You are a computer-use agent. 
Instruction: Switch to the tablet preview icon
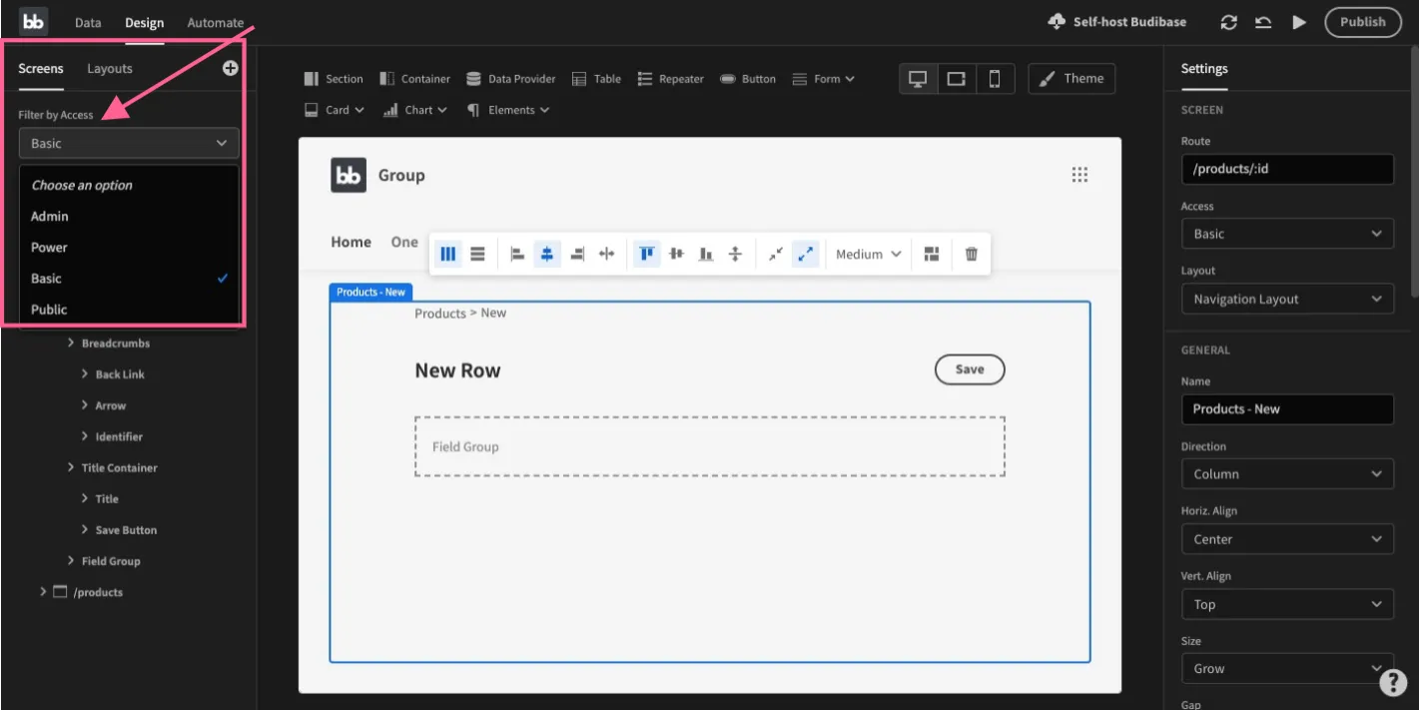(x=956, y=79)
